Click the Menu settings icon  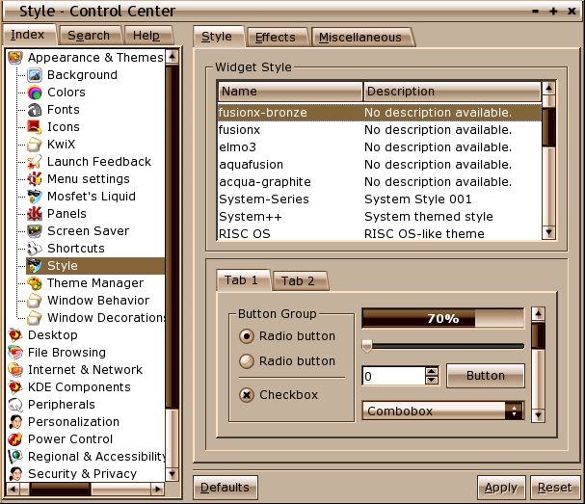35,179
